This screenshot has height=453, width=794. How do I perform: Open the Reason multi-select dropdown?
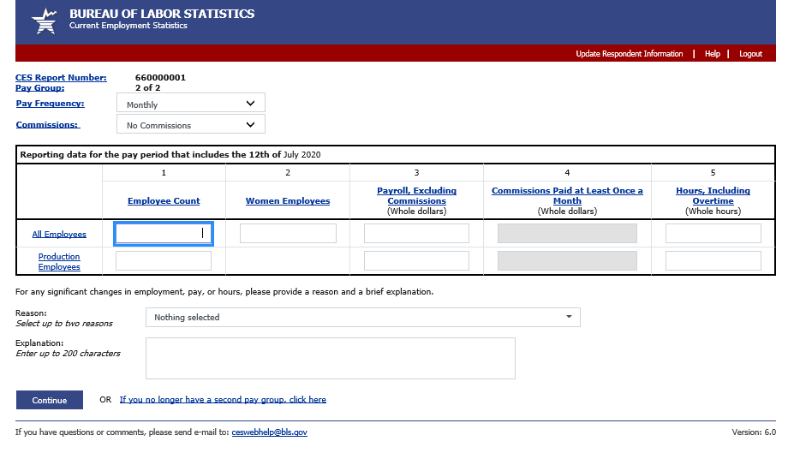pyautogui.click(x=362, y=317)
